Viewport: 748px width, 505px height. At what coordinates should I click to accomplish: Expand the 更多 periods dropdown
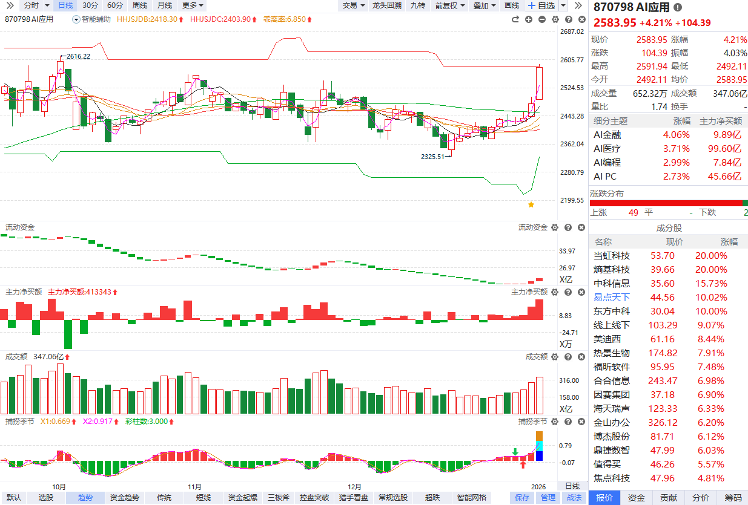193,5
